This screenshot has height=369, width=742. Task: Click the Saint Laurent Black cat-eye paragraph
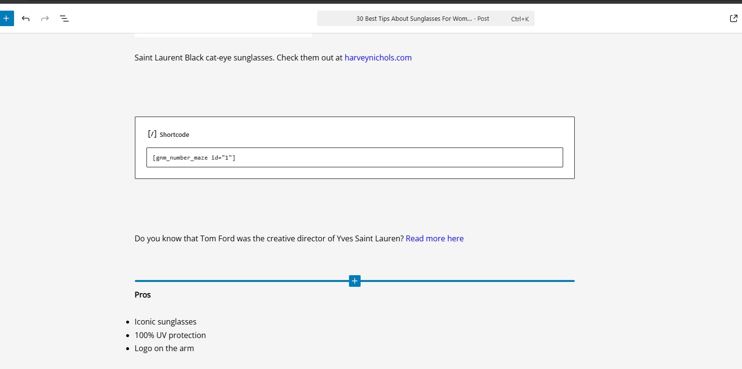(x=273, y=58)
